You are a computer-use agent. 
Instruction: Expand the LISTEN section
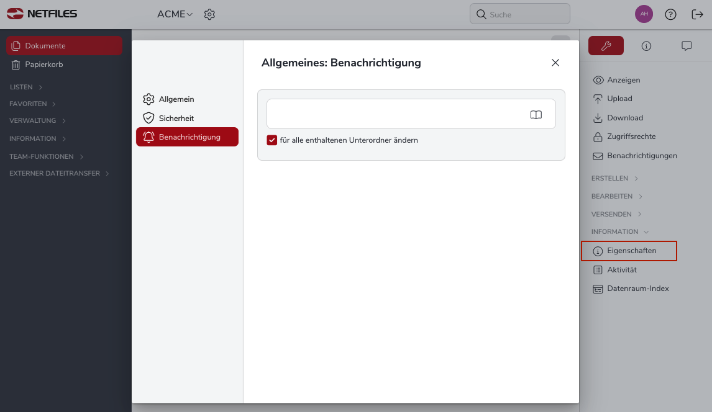coord(26,87)
